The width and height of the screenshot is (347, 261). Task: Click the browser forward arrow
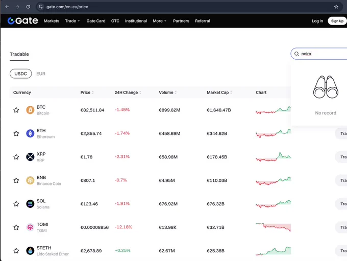[17, 7]
